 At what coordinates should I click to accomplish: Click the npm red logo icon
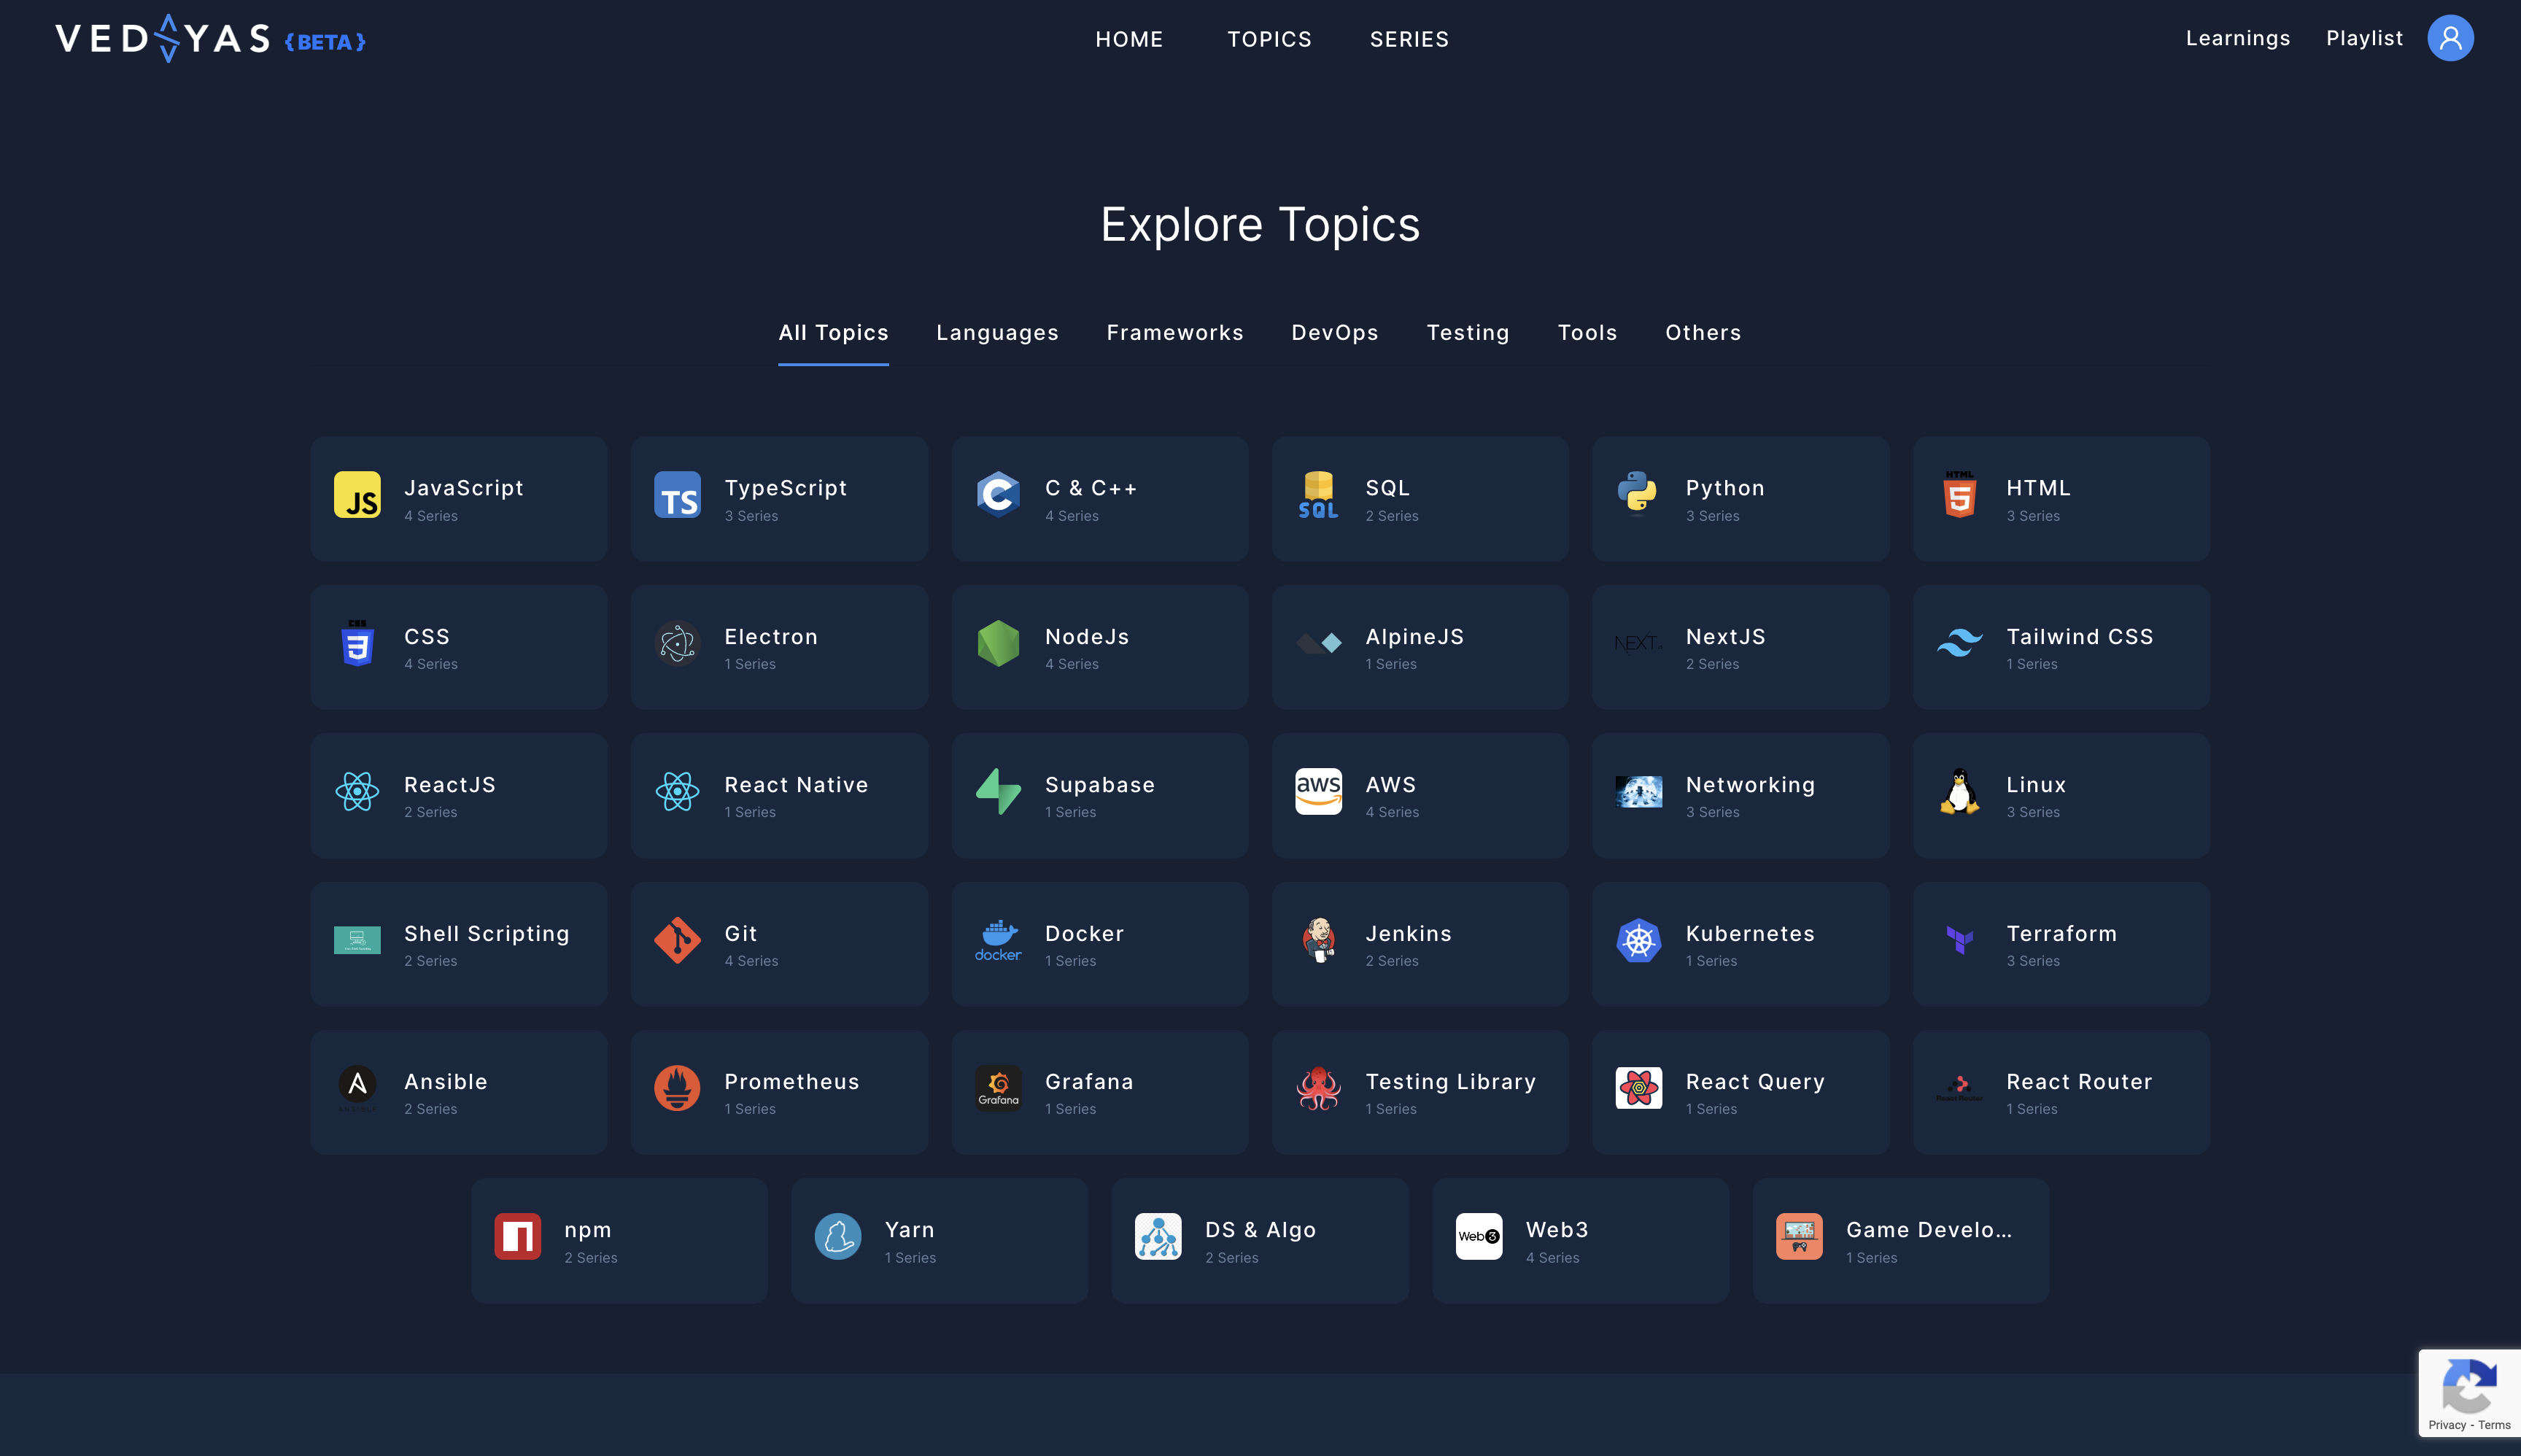coord(517,1237)
